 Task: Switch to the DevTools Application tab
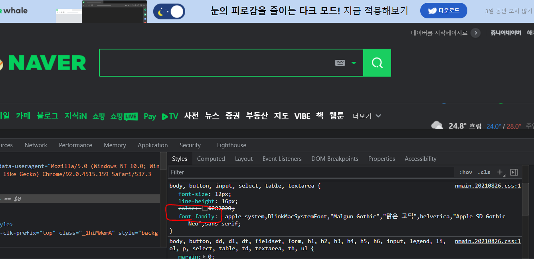pos(153,145)
